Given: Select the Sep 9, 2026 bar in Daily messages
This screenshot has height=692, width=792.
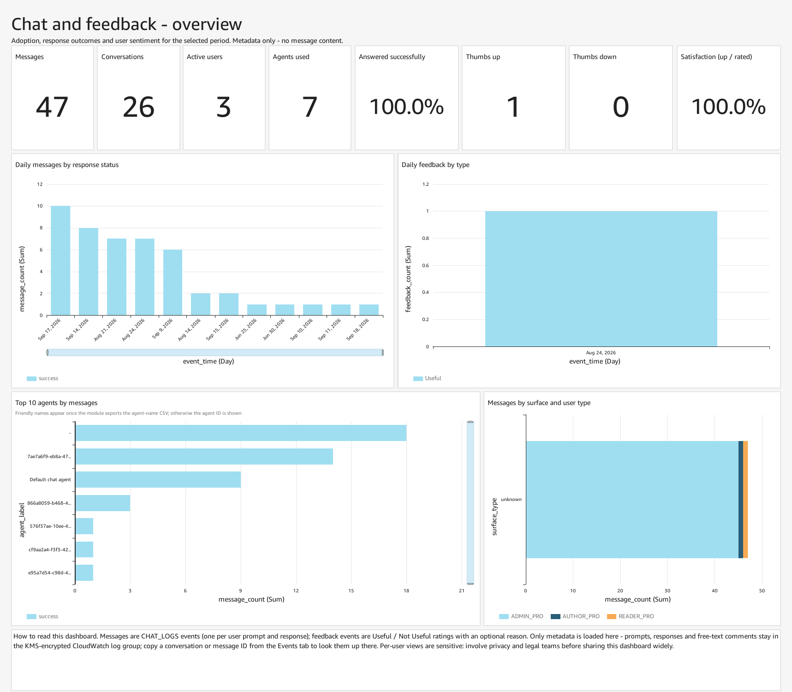Looking at the screenshot, I should click(x=173, y=282).
